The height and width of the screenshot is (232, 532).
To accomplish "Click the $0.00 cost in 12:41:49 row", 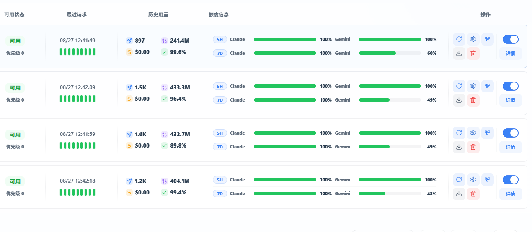I will [x=142, y=52].
